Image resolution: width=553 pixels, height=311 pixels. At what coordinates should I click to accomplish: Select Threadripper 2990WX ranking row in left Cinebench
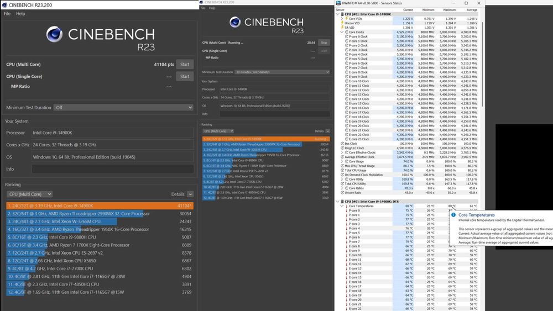(100, 213)
